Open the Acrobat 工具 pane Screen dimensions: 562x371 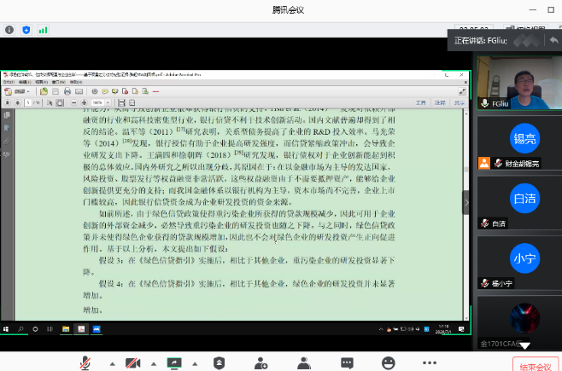click(421, 103)
